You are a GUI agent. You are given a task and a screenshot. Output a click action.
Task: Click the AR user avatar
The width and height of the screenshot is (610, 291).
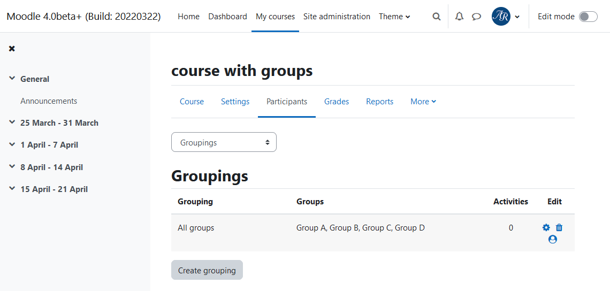[501, 17]
